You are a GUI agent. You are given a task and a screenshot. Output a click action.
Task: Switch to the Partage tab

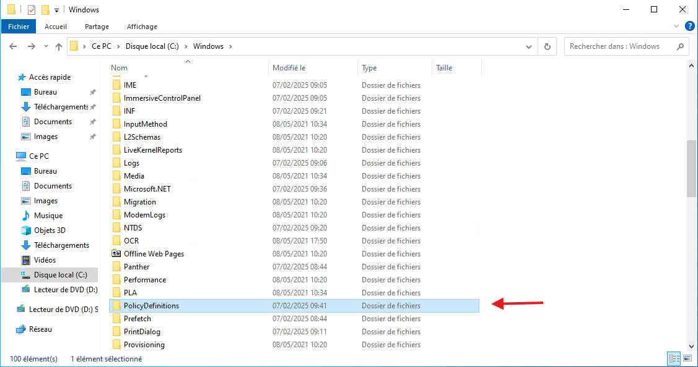point(97,27)
